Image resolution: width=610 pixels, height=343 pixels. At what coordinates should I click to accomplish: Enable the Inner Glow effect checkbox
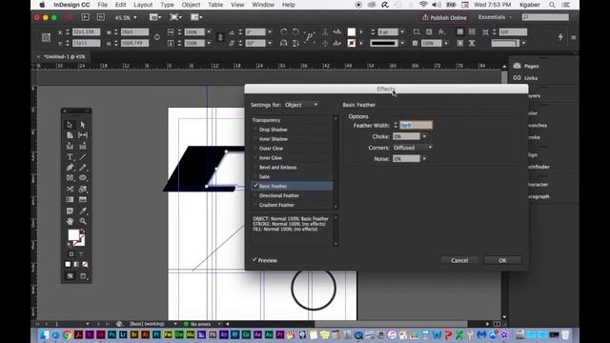(255, 158)
